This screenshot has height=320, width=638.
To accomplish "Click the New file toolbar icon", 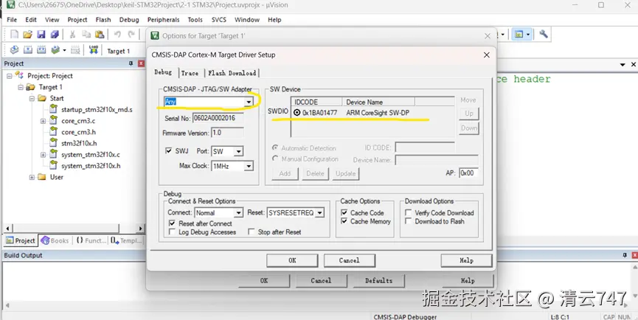I will [x=14, y=35].
